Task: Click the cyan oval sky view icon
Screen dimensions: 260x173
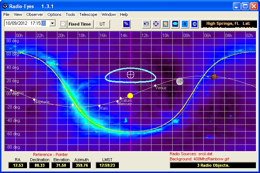Action: (x=176, y=24)
